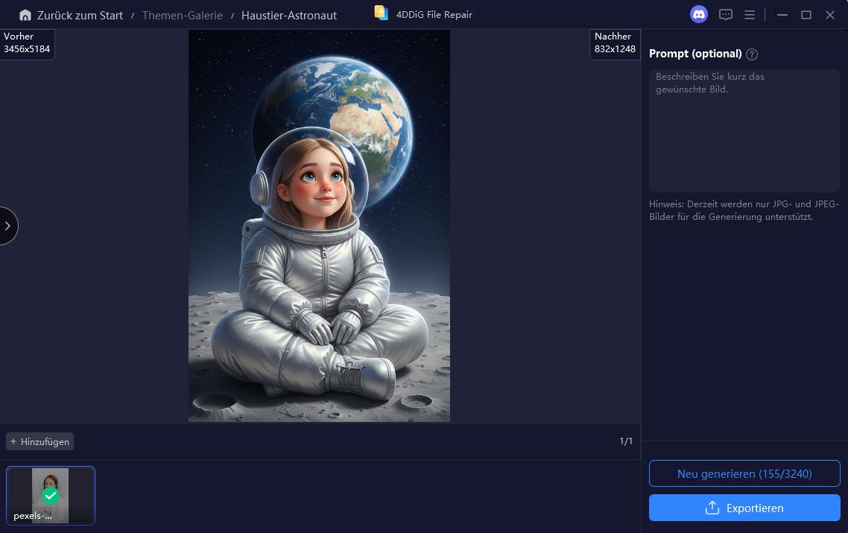
Task: Click Exportieren to save the image
Action: click(x=744, y=508)
